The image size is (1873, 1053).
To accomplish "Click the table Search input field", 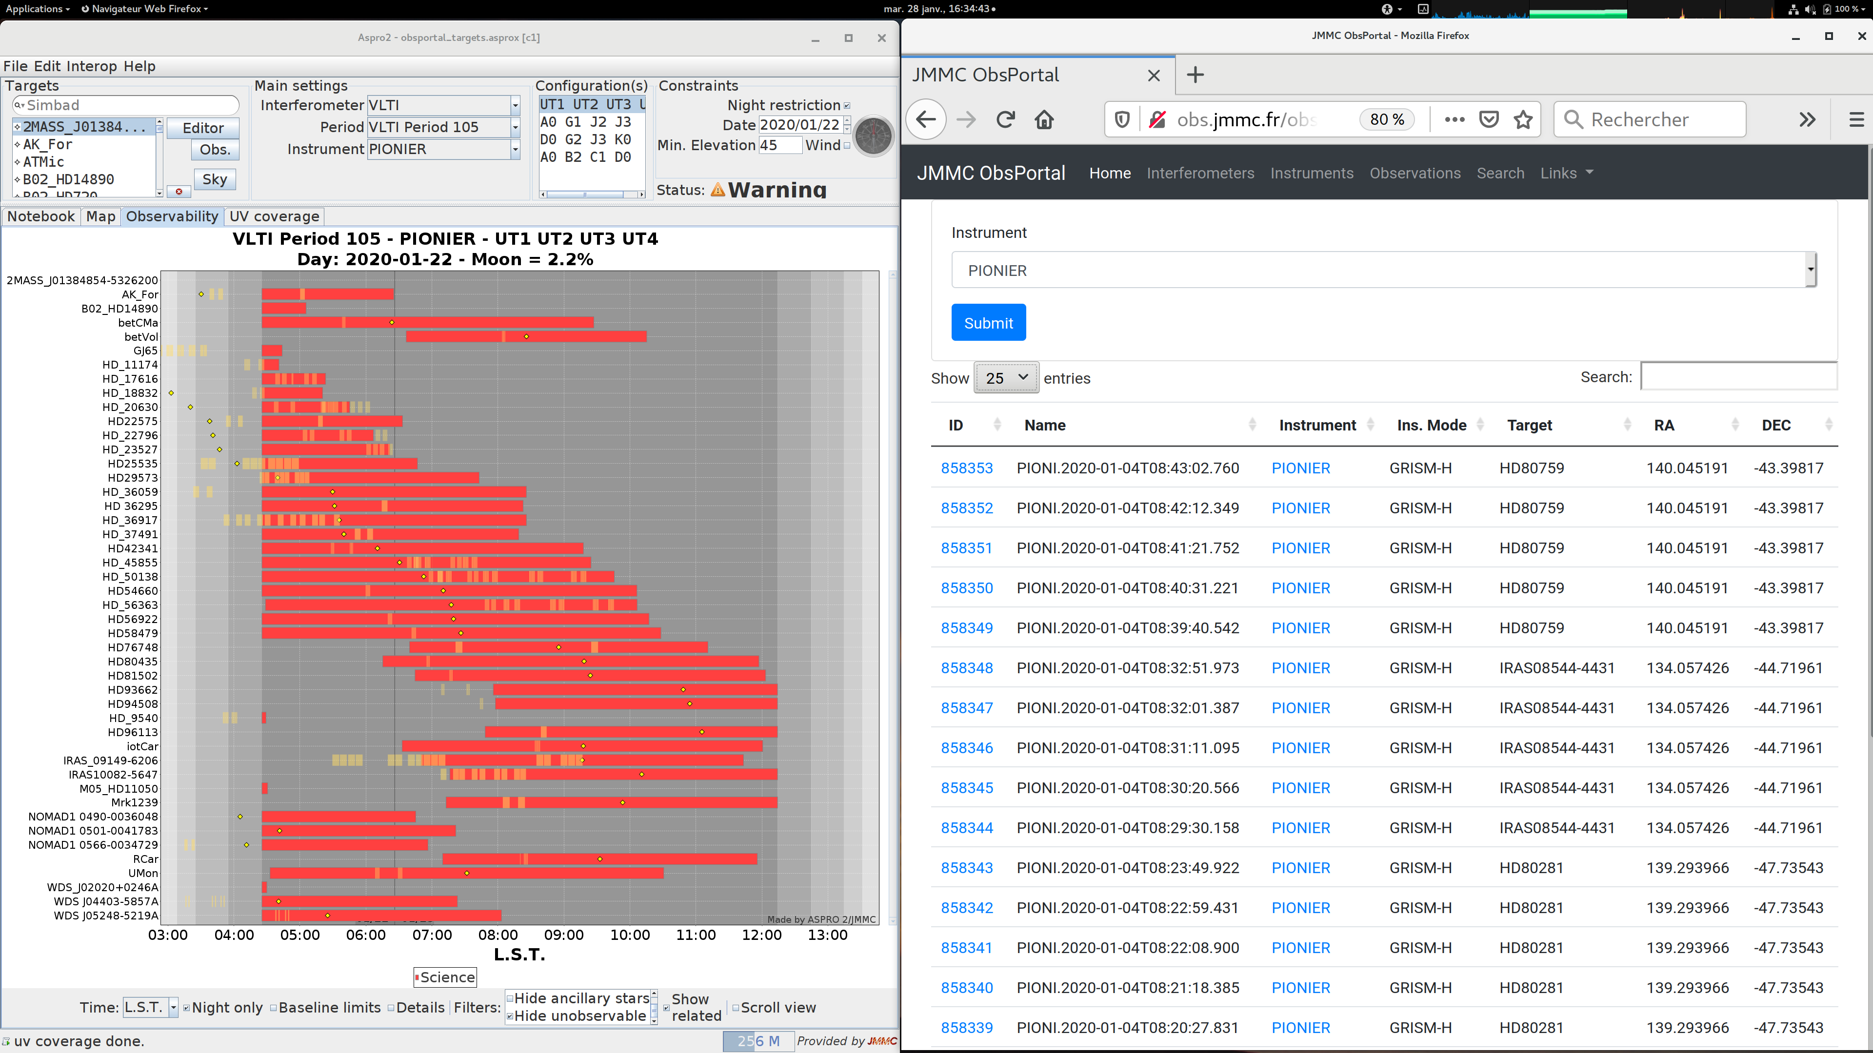I will (1738, 376).
